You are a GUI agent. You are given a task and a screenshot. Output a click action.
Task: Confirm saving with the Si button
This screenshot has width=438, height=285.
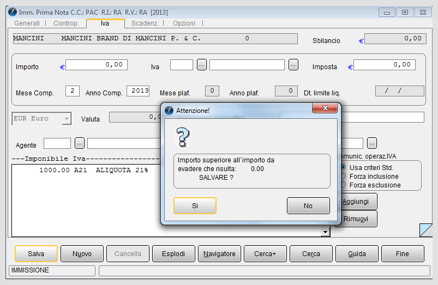click(195, 206)
